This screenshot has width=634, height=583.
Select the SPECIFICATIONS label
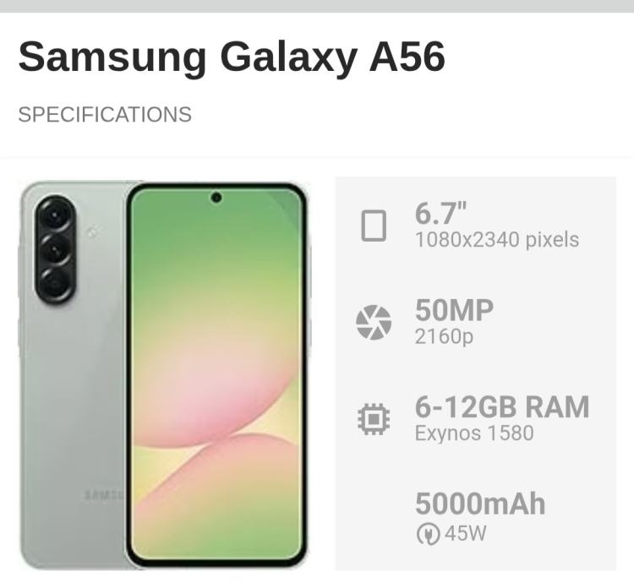[x=105, y=114]
